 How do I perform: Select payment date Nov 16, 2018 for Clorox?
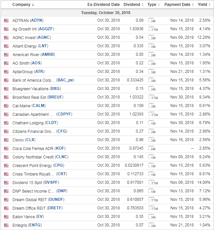pos(182,140)
